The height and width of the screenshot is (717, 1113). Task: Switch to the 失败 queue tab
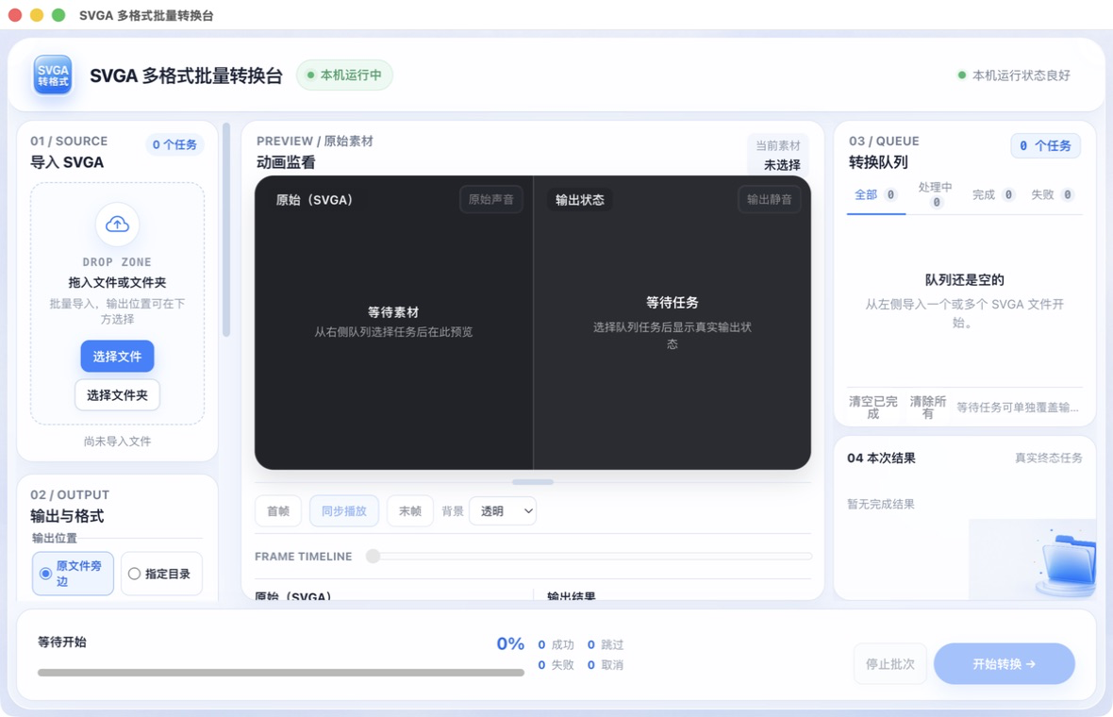[x=1052, y=194]
